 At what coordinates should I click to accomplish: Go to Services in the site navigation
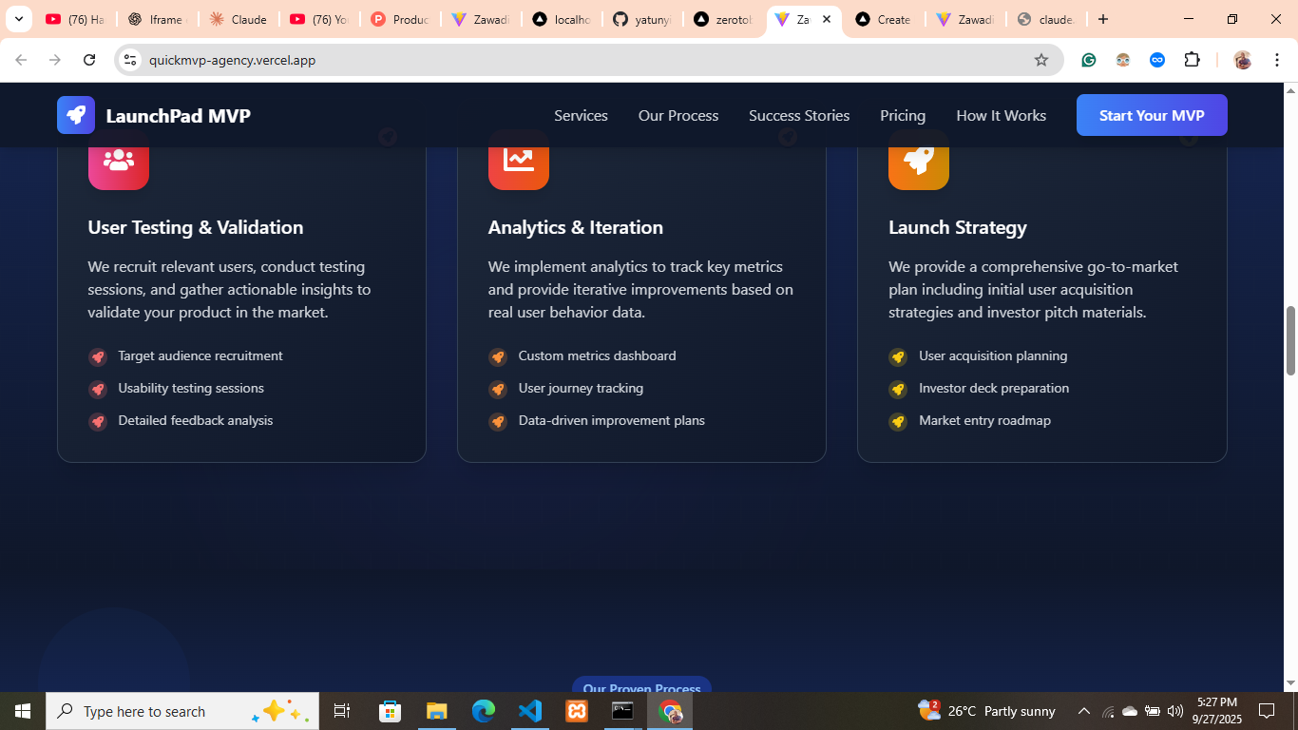click(x=581, y=115)
